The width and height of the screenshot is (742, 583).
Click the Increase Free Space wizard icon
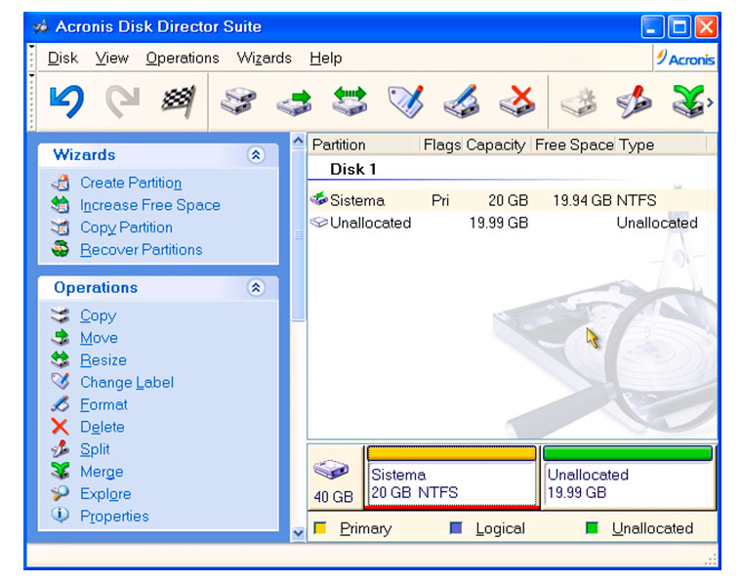tap(61, 205)
